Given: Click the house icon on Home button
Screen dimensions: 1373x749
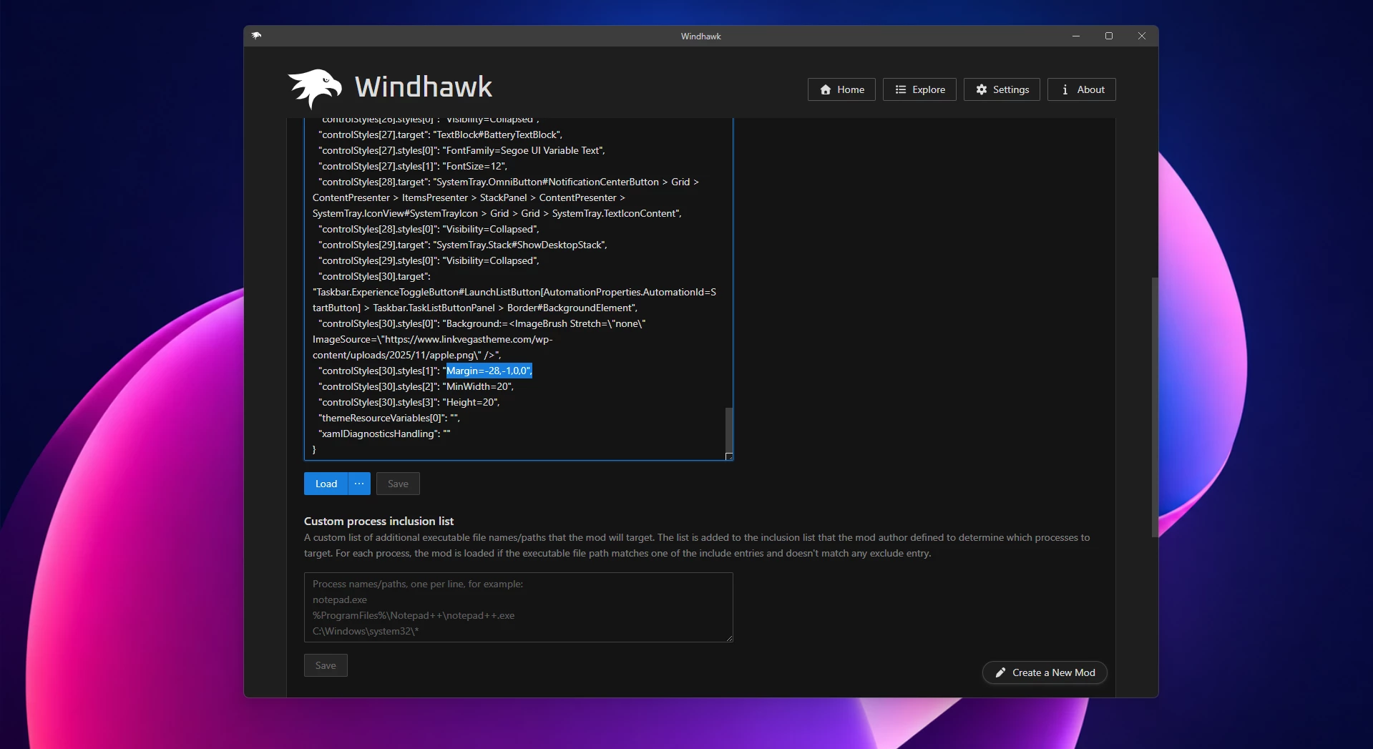Looking at the screenshot, I should (826, 89).
